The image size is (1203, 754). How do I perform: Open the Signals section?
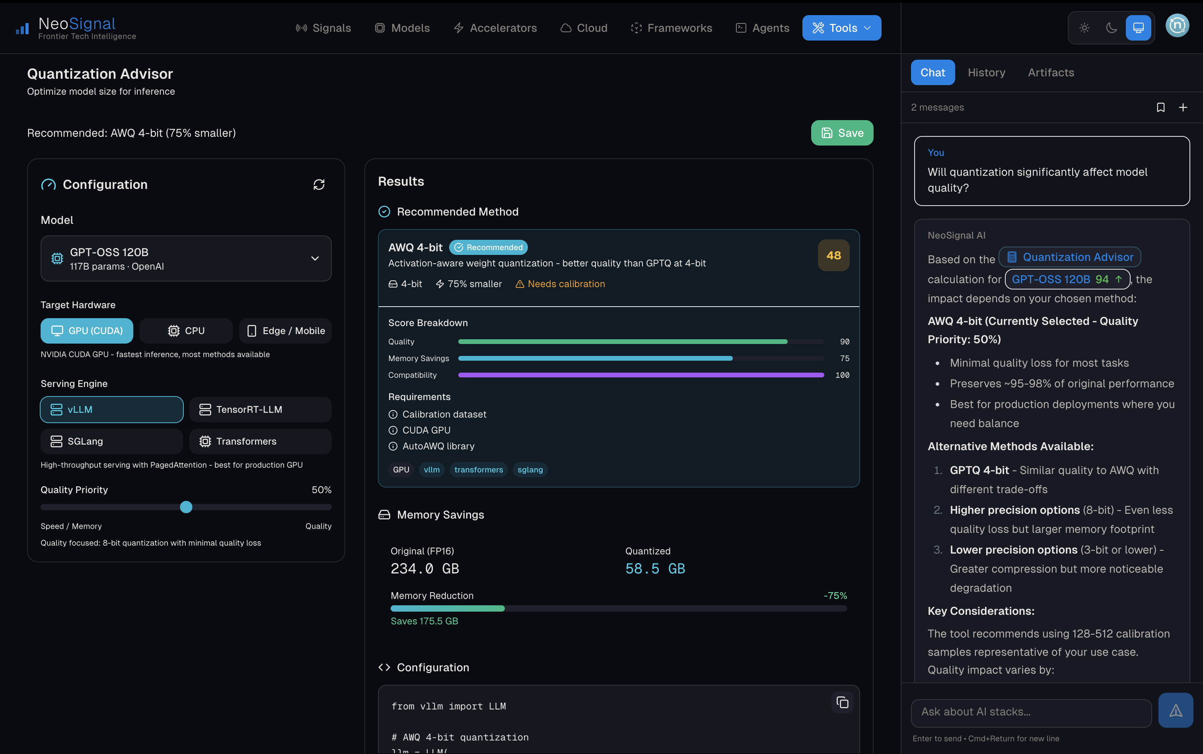tap(323, 28)
